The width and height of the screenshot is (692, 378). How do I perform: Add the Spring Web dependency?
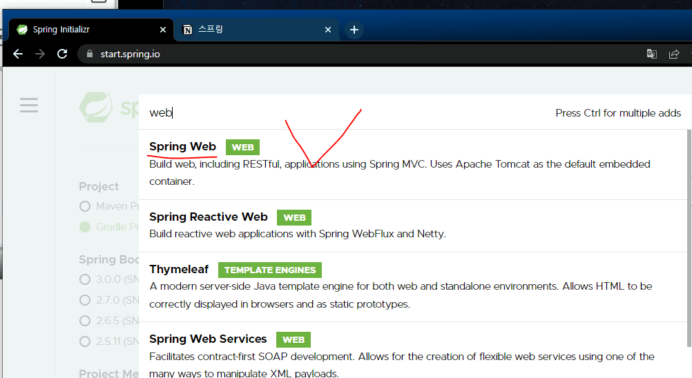pos(183,147)
